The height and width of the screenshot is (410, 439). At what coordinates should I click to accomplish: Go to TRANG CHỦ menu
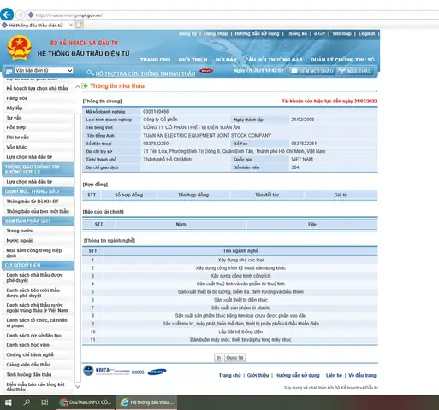155,60
